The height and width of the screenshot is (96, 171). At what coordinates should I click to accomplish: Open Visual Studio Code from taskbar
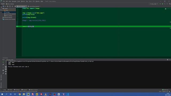click(x=68, y=94)
